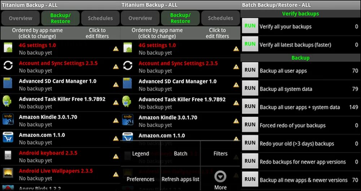The height and width of the screenshot is (191, 361).
Task: Select Backup/Restore tab in left screen
Action: click(x=60, y=18)
